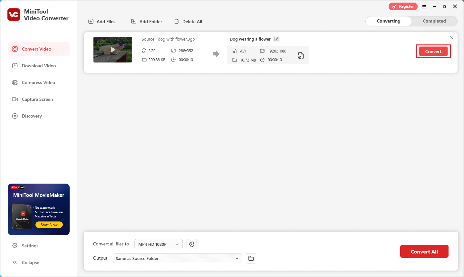464x277 pixels.
Task: Open the Discovery page
Action: click(x=39, y=116)
